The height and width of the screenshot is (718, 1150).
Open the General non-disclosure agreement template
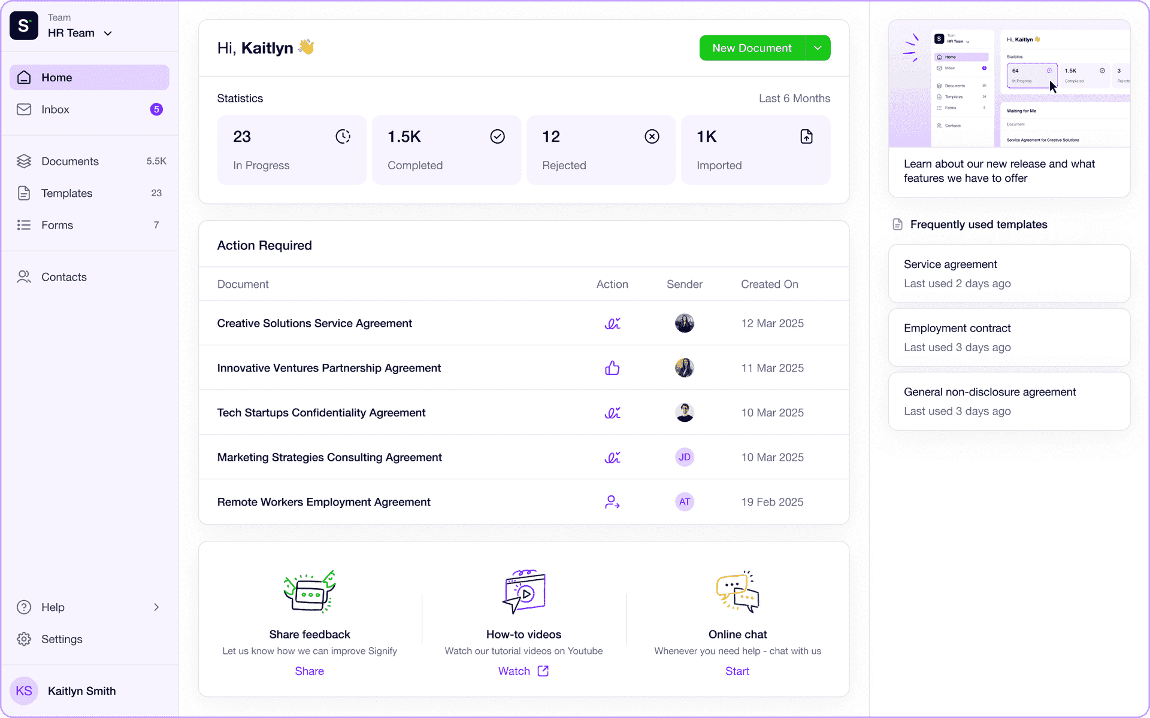coord(1009,401)
